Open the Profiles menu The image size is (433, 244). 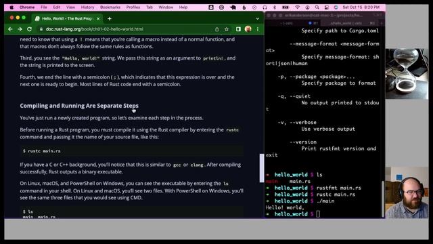[133, 7]
